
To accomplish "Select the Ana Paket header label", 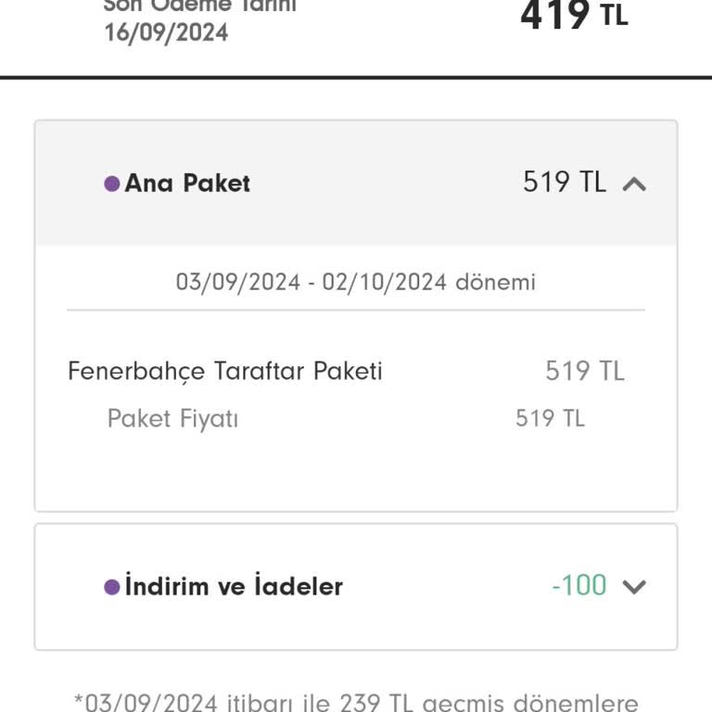I will pos(187,184).
